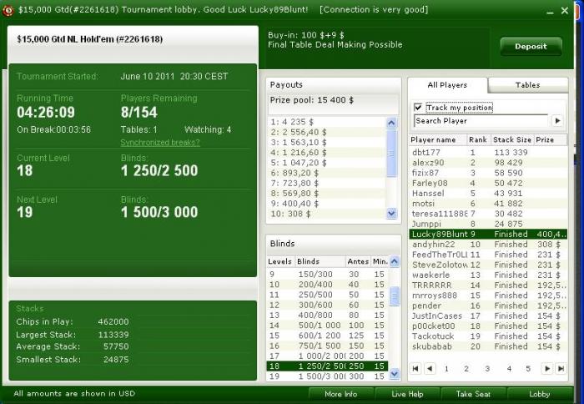Click payout row 2: 2 556,40 $
584x404 pixels.
[327, 132]
